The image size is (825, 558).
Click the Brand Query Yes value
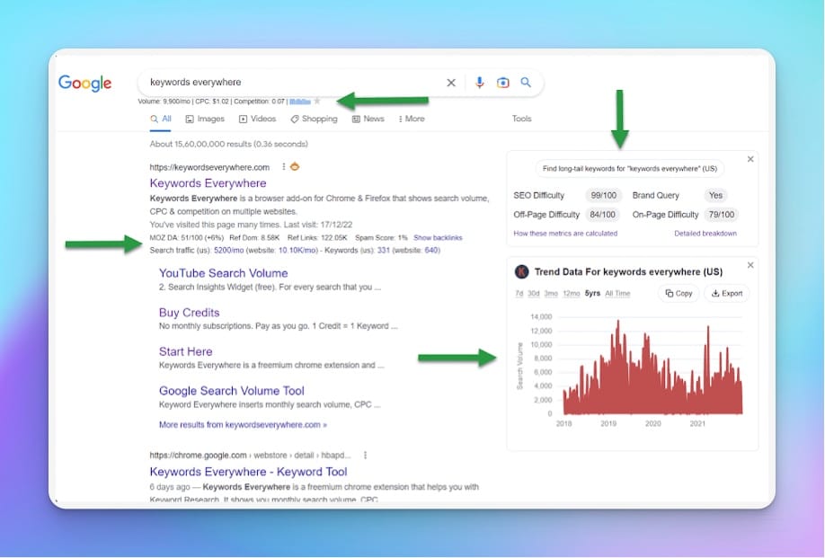point(715,196)
